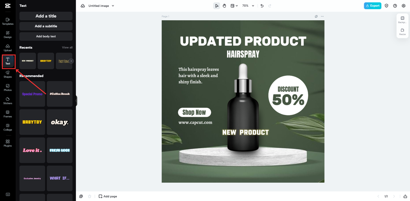Open the Plugins sidebar panel
This screenshot has width=410, height=201.
(8, 143)
